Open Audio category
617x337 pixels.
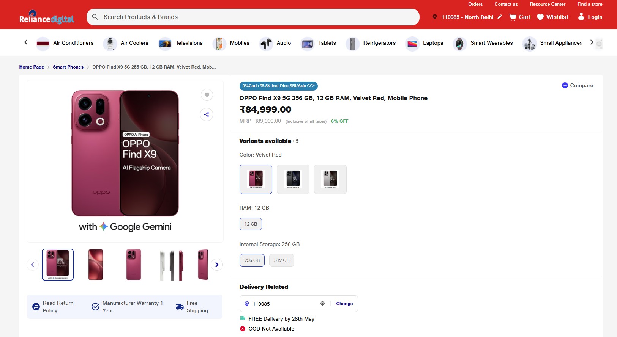275,43
